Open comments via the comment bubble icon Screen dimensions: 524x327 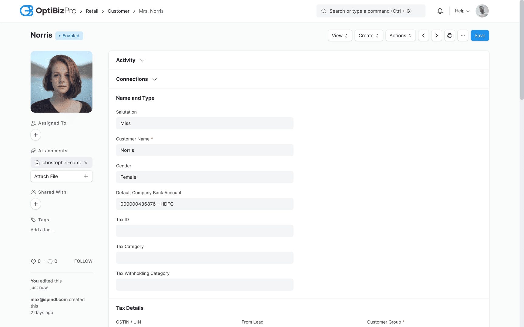pos(50,261)
